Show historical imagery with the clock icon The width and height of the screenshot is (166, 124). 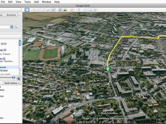pyautogui.click(x=60, y=10)
